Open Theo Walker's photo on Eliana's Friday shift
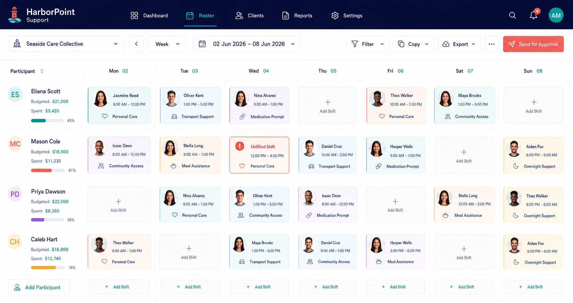573x303 pixels. click(377, 99)
